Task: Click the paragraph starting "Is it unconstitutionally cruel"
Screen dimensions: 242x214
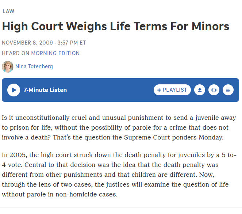Action: (119, 128)
